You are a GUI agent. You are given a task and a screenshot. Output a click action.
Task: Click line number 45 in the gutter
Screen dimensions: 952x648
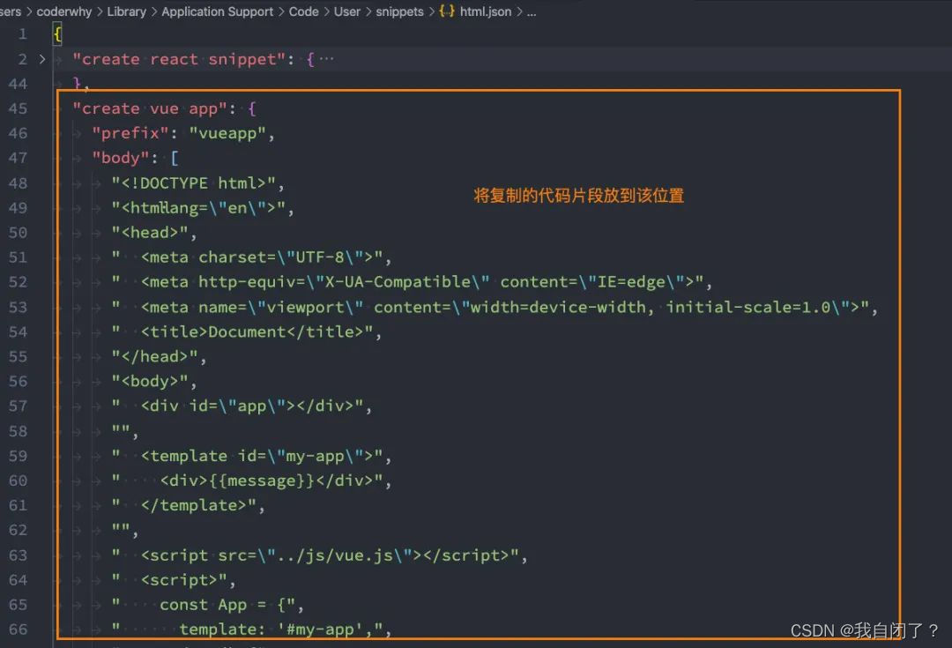pyautogui.click(x=19, y=108)
